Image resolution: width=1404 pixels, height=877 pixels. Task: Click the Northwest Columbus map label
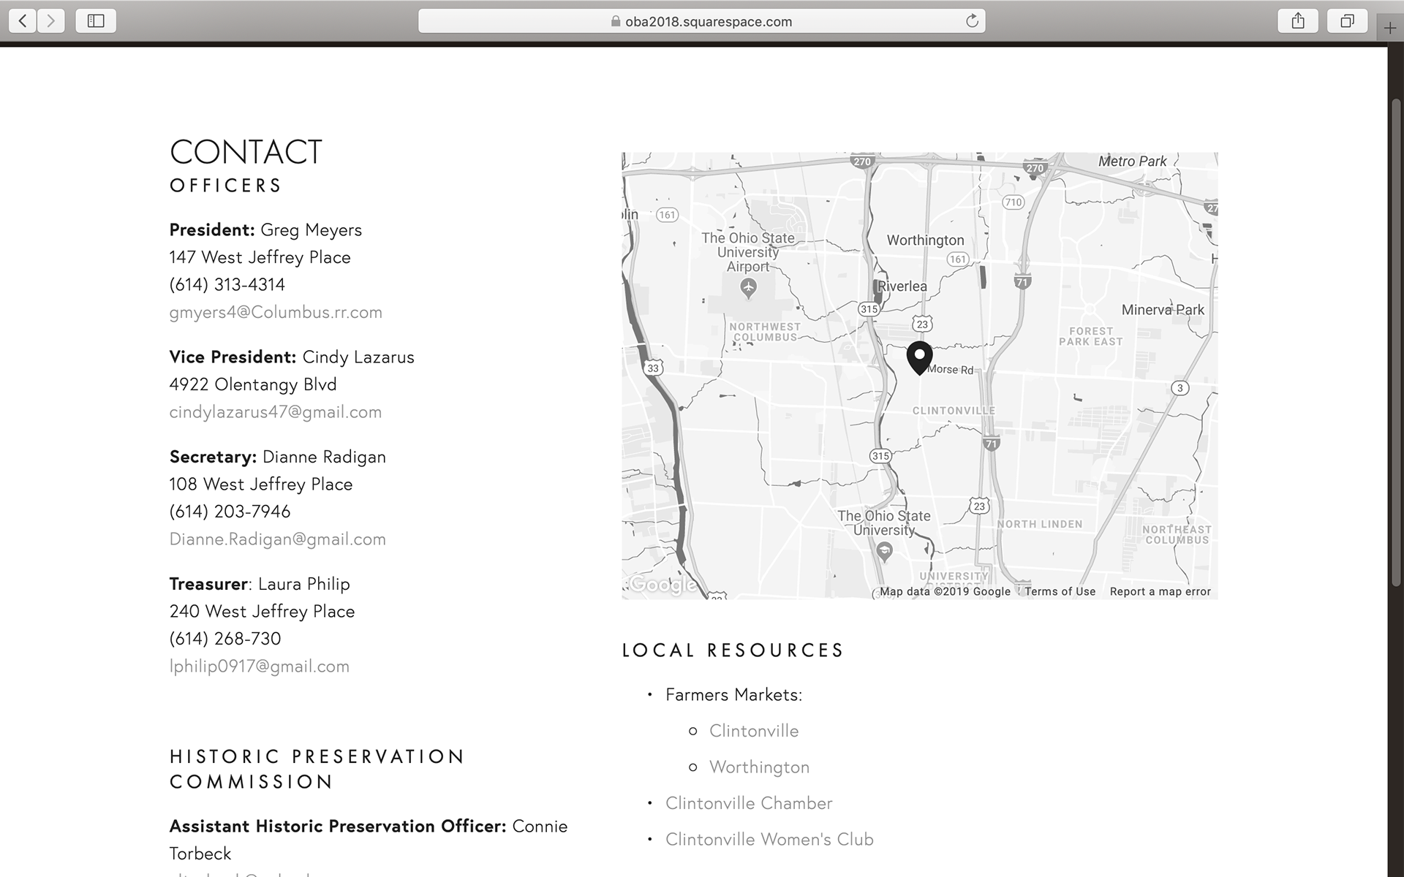click(765, 332)
